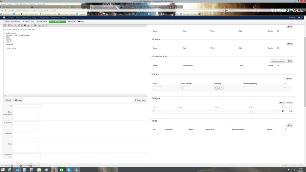Open the EUR currency dropdown

(219, 88)
